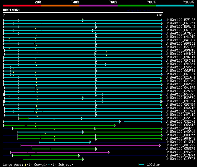Click the green alignment bar for C6SX13
The height and width of the screenshot is (167, 197).
coord(59,125)
